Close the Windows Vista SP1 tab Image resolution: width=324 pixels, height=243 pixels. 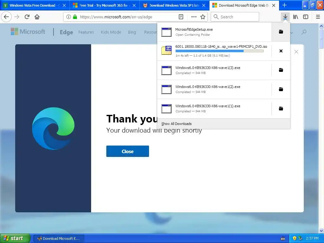point(204,5)
